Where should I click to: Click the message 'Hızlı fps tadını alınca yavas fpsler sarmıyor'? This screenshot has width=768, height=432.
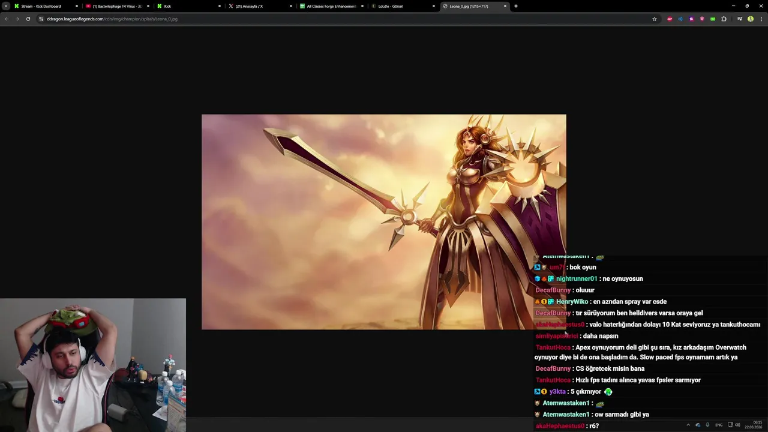pyautogui.click(x=638, y=380)
